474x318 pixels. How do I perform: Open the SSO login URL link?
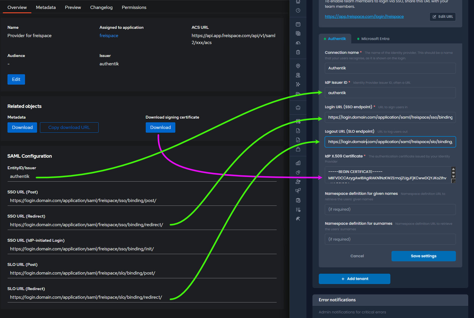pyautogui.click(x=364, y=16)
